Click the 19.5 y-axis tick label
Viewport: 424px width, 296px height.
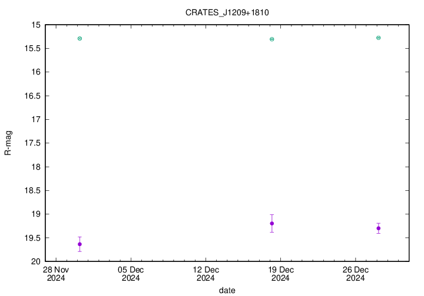point(32,238)
